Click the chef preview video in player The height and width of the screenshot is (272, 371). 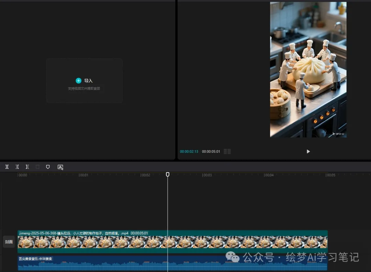pos(308,70)
